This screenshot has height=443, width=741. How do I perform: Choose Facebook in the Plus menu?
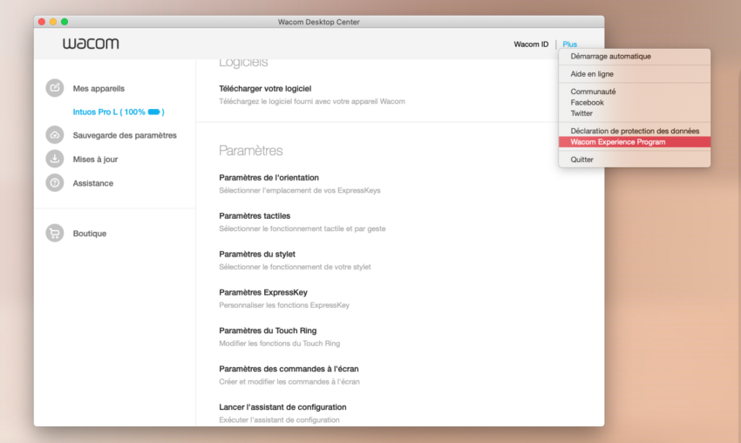pos(634,102)
